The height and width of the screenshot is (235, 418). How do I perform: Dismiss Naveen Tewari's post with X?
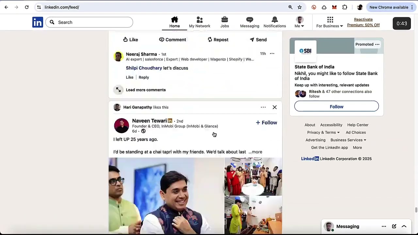pyautogui.click(x=275, y=107)
